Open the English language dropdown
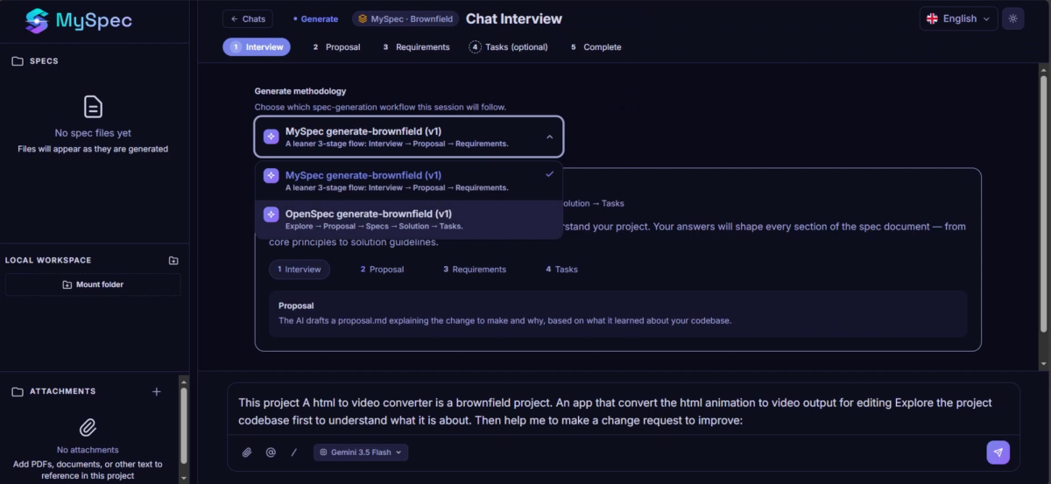The width and height of the screenshot is (1051, 484). tap(958, 18)
